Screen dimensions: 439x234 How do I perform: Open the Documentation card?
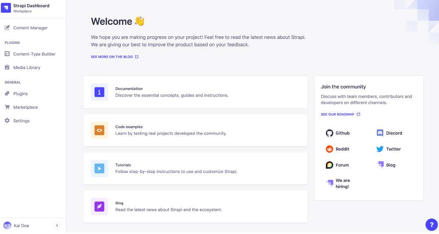point(195,92)
